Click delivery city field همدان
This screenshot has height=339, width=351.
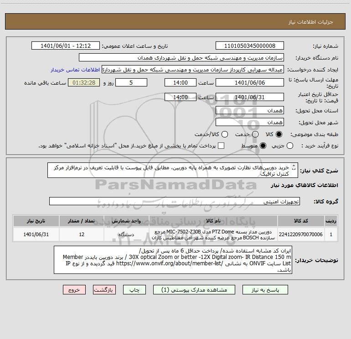pyautogui.click(x=250, y=122)
